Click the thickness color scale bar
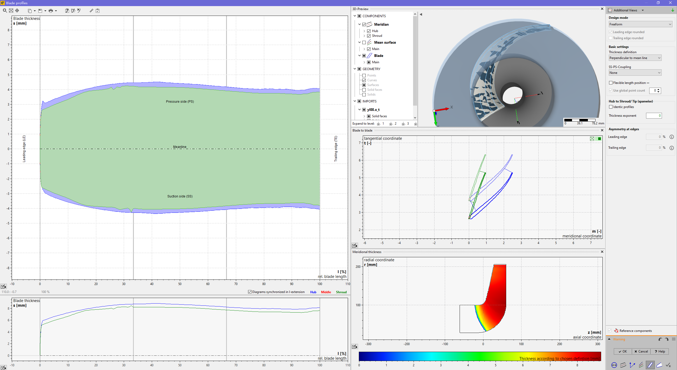677x370 pixels. click(480, 356)
